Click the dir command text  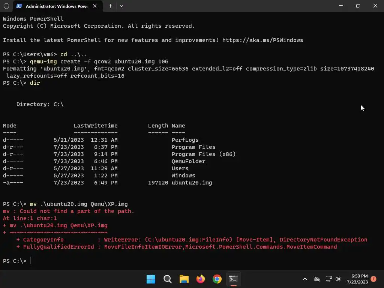[x=35, y=83]
